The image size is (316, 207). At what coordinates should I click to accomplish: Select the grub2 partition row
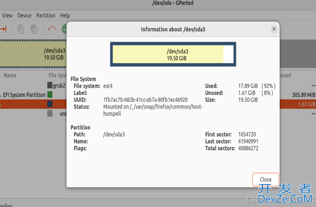(x=33, y=85)
